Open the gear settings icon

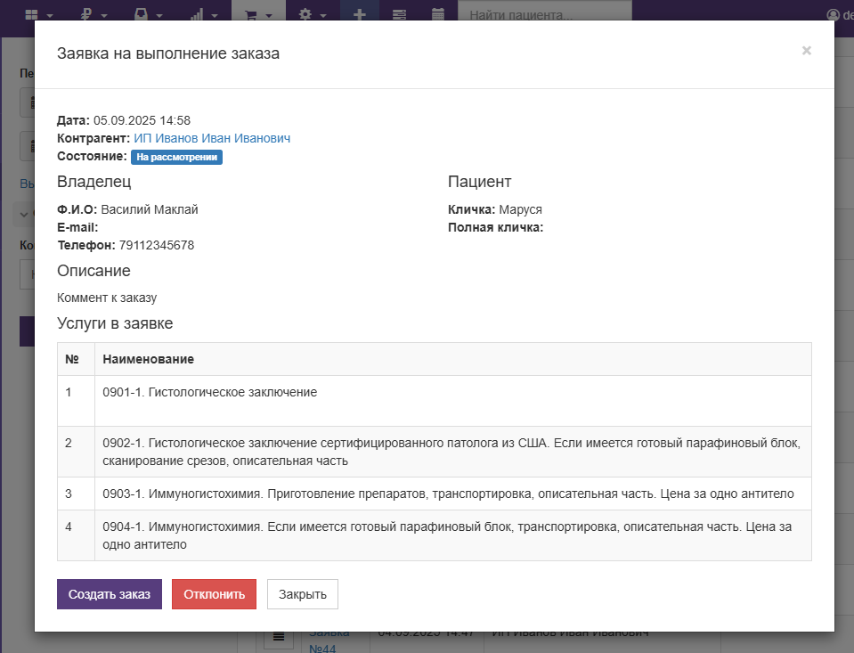click(306, 15)
